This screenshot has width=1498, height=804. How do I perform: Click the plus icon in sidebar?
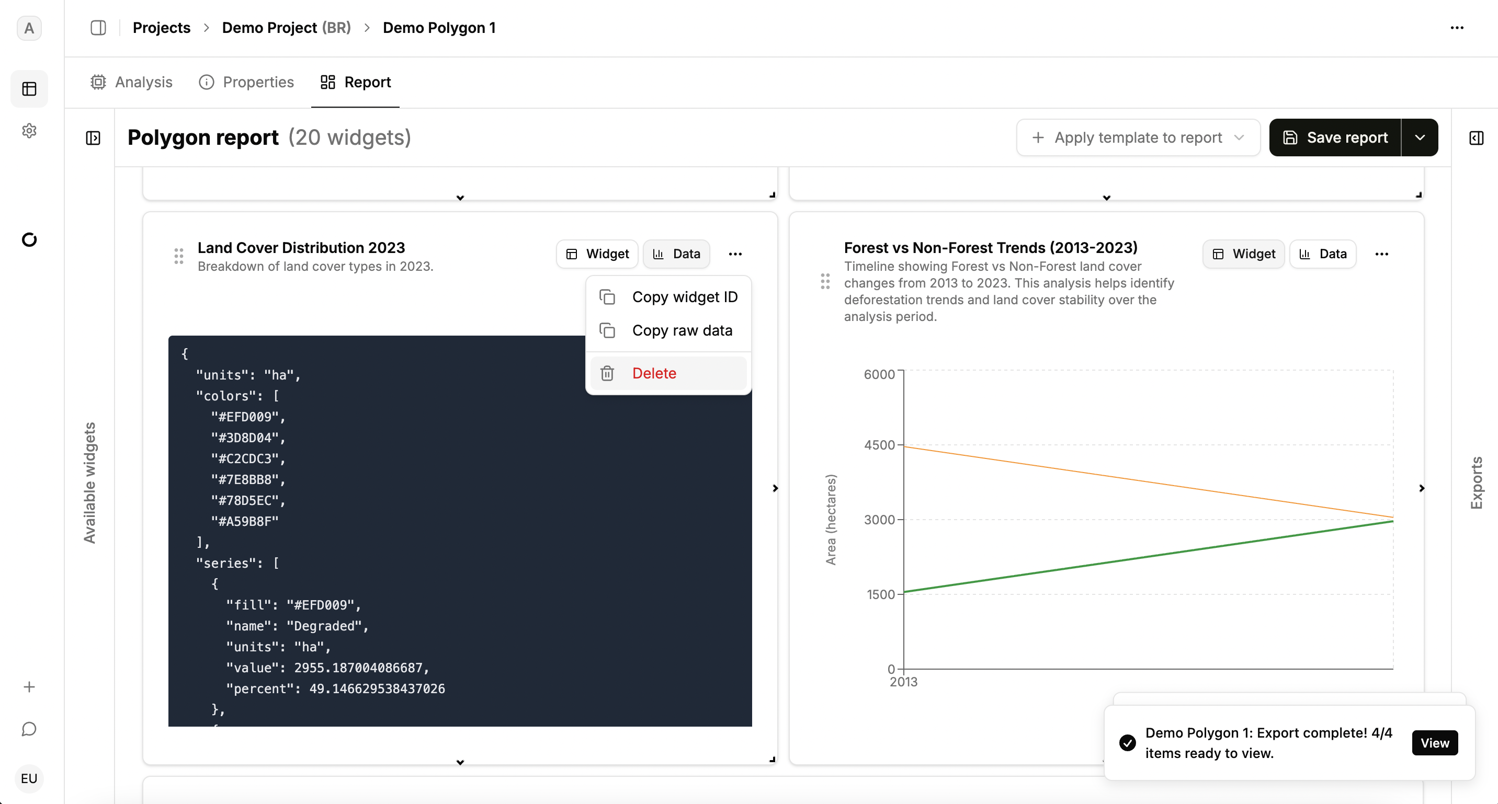[x=29, y=686]
